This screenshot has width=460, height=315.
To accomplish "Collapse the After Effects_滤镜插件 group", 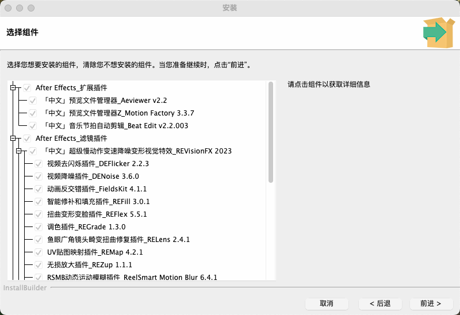I will pos(13,139).
